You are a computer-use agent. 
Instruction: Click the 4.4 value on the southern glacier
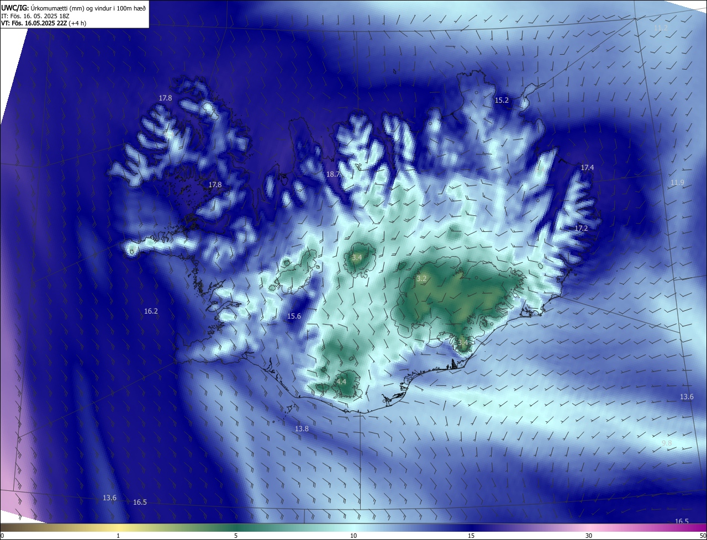coord(341,382)
